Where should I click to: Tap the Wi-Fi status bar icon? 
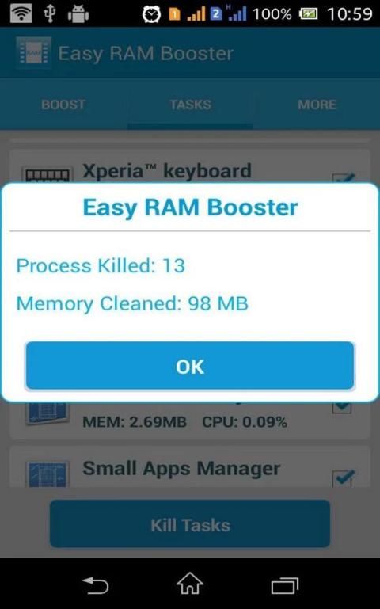click(x=21, y=14)
